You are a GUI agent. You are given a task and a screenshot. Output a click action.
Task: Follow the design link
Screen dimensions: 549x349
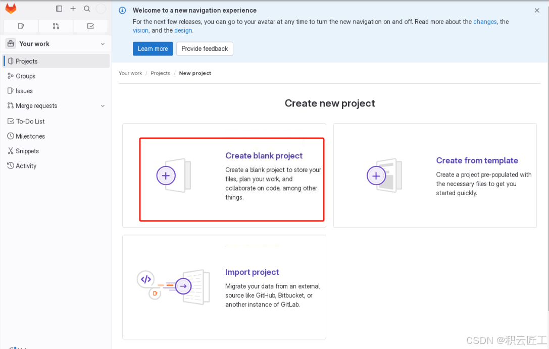pyautogui.click(x=183, y=30)
